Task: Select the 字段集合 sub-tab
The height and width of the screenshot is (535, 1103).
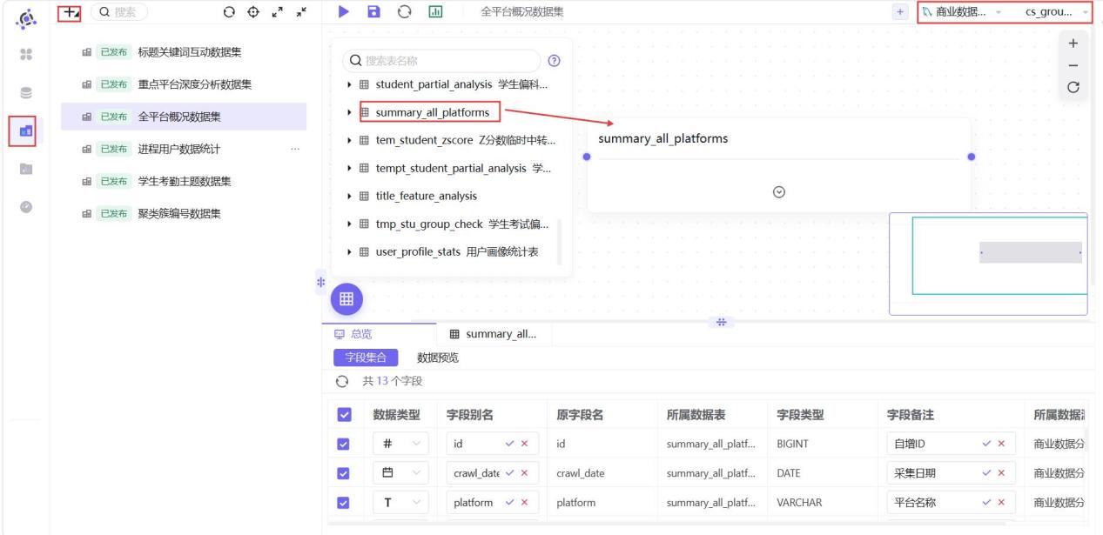Action: [x=366, y=358]
